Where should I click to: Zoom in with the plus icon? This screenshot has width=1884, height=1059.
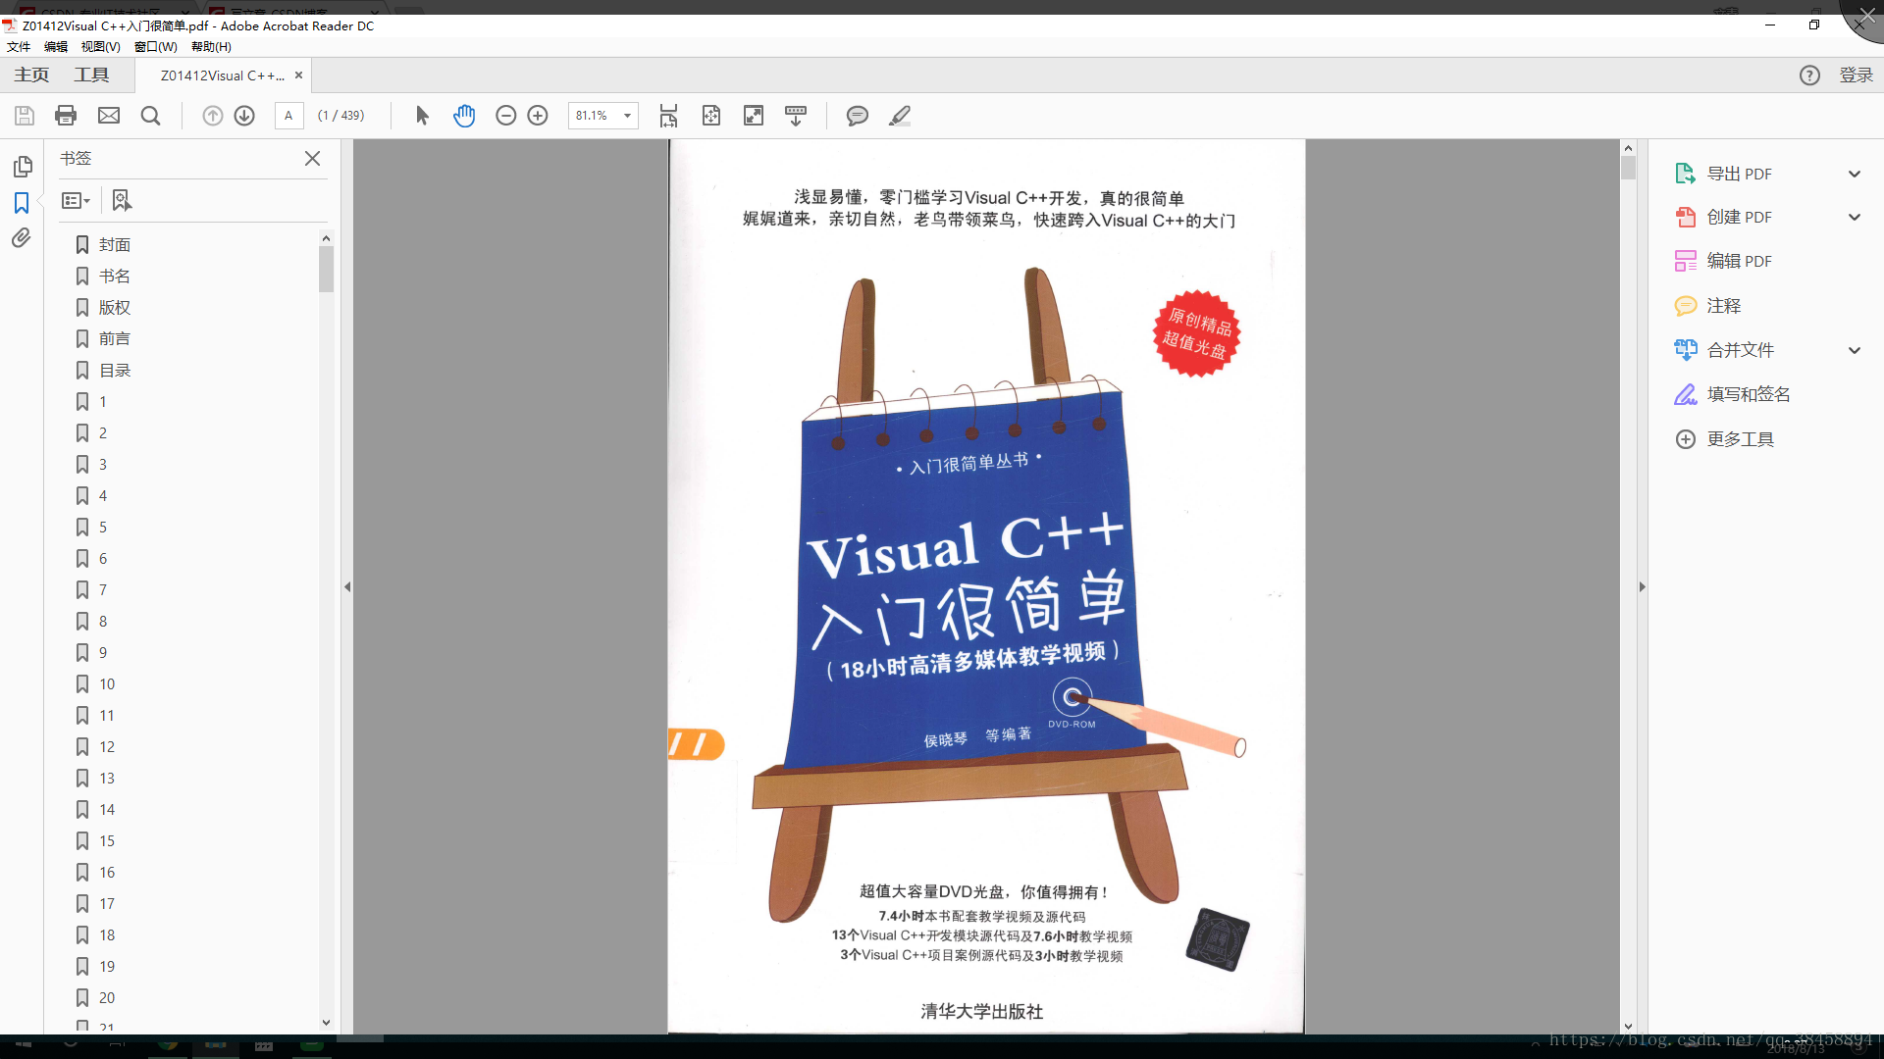[x=538, y=116]
